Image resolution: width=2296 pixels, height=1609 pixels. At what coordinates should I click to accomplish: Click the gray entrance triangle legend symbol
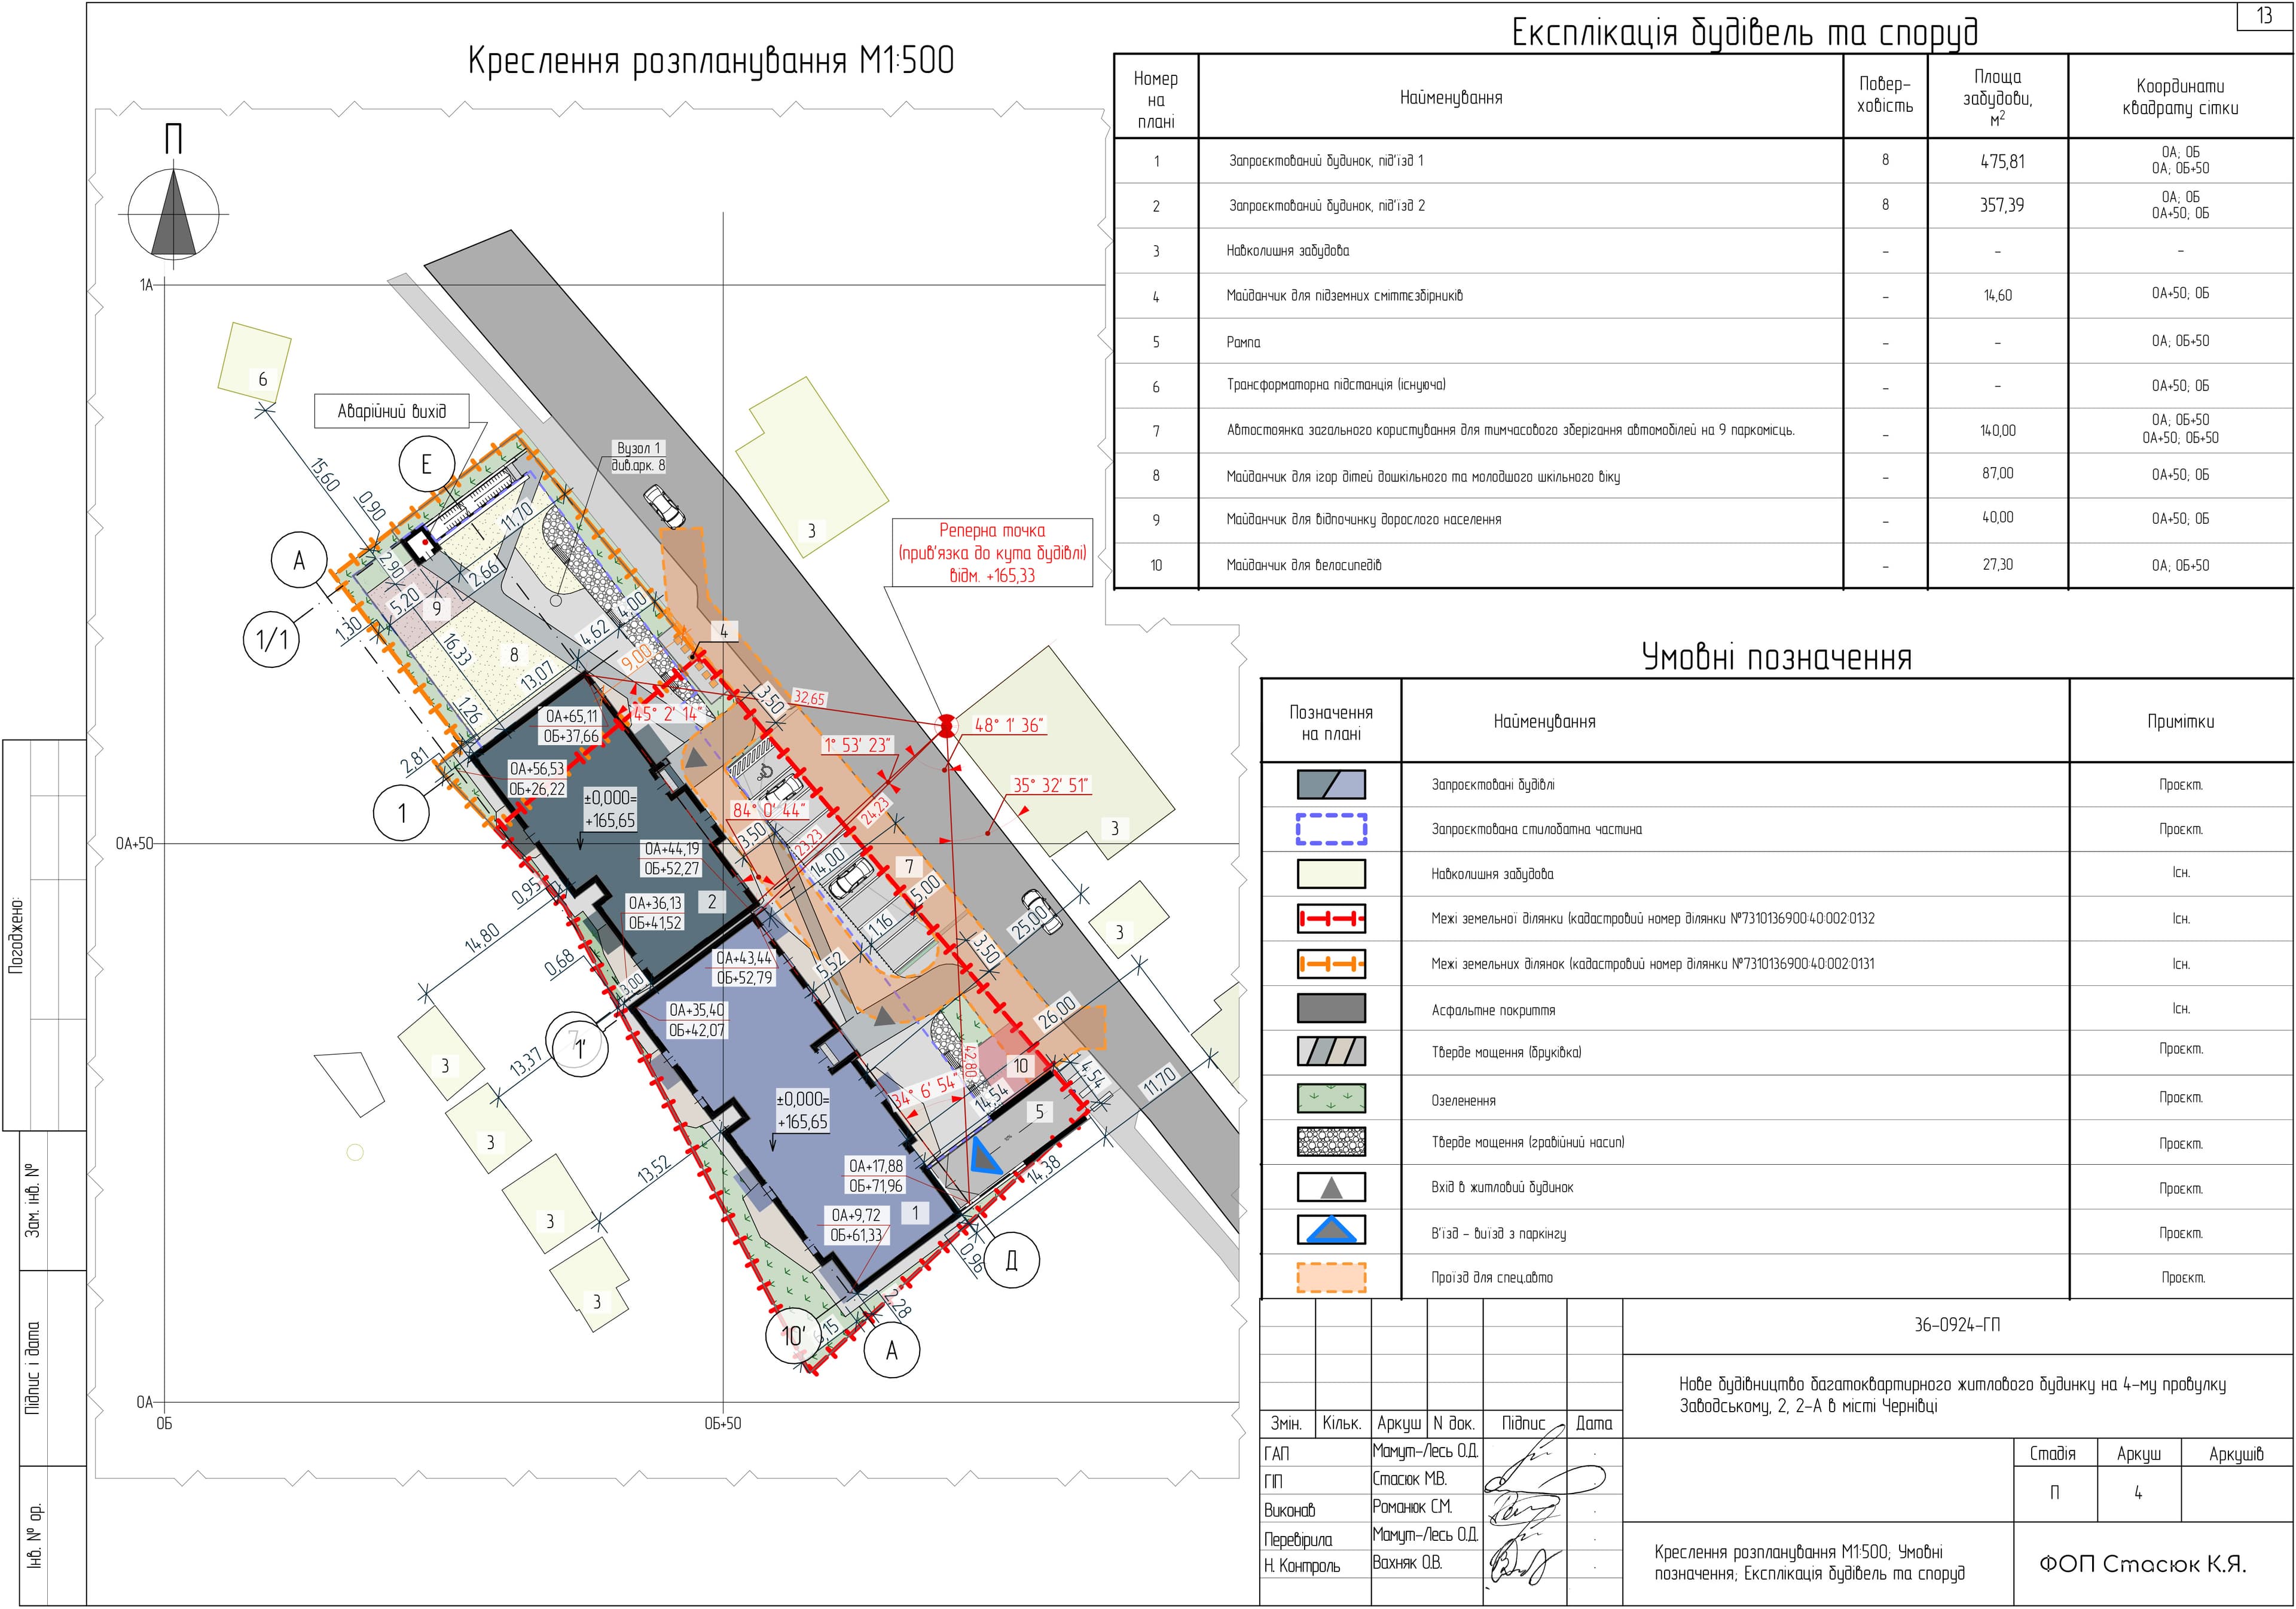click(x=1331, y=1187)
